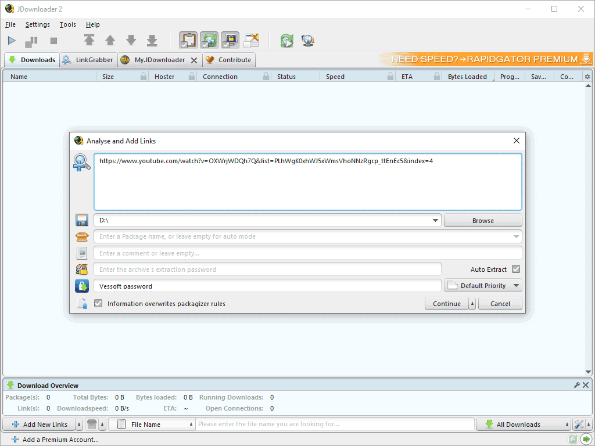Open the Default Priority dropdown
595x446 pixels.
[483, 286]
